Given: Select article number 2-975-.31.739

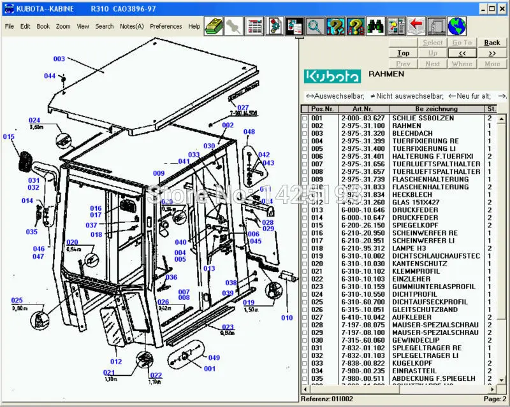Looking at the screenshot, I should 363,180.
